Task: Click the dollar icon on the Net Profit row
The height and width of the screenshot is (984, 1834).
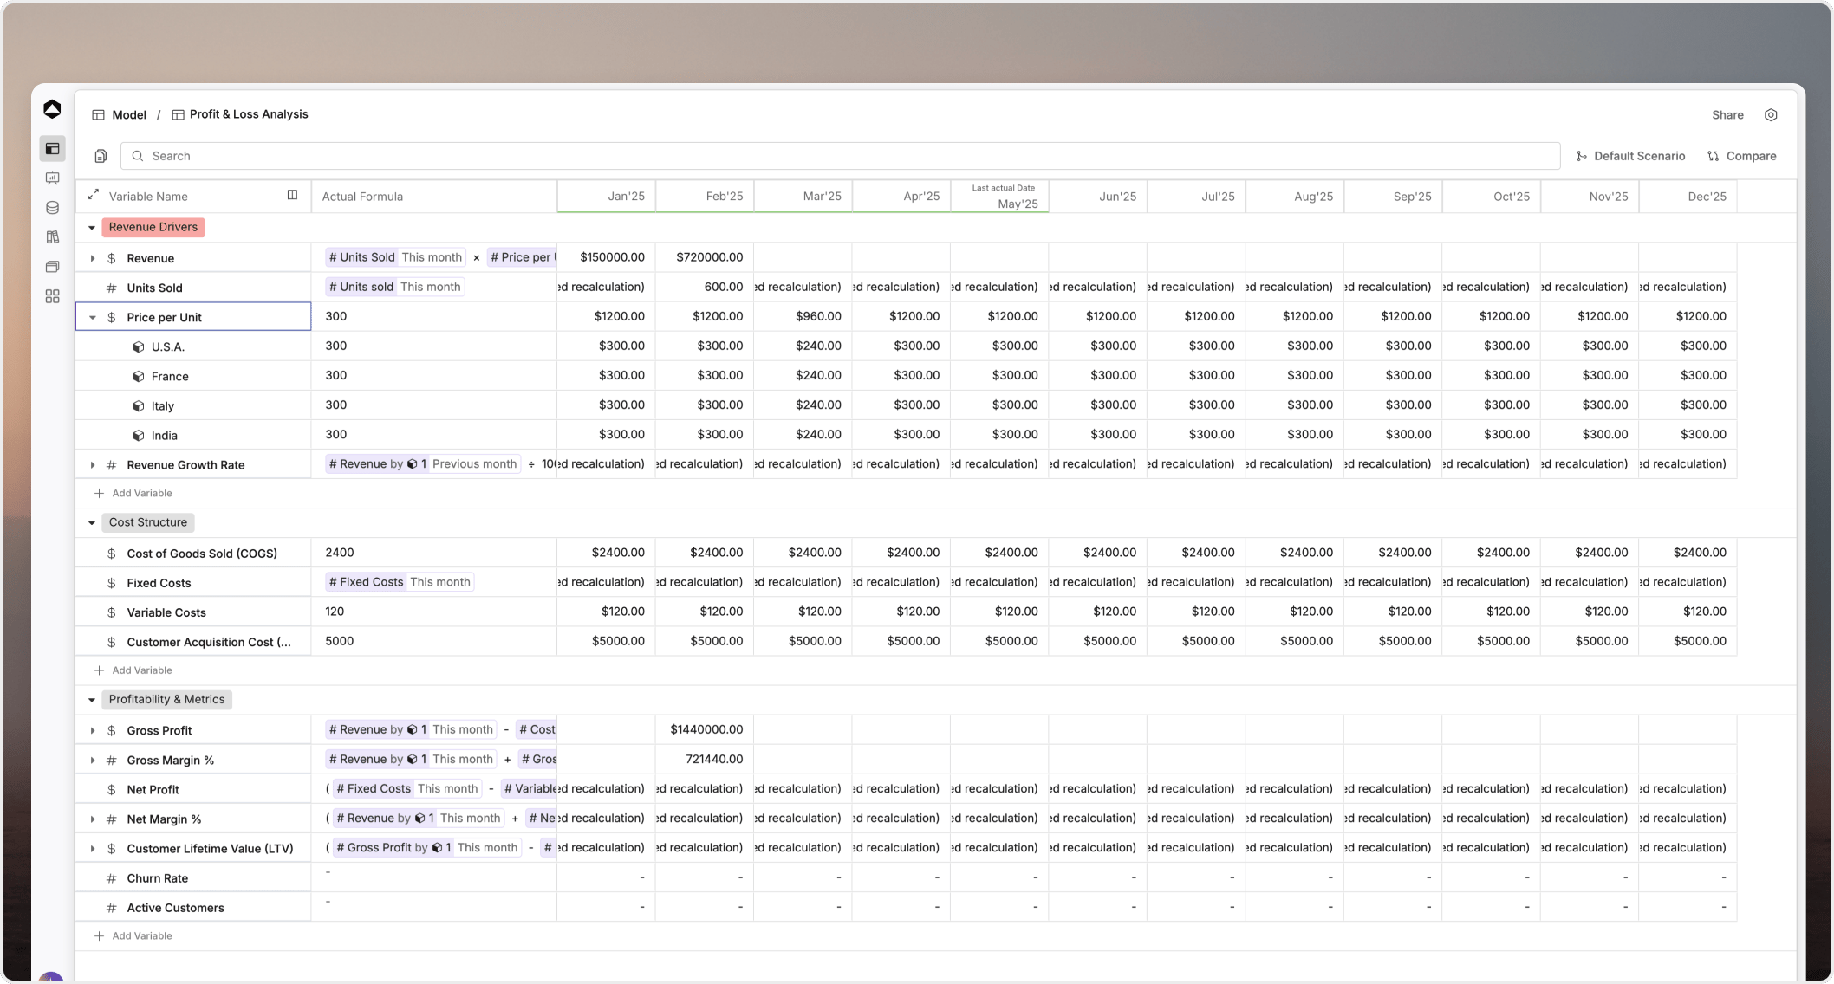Action: (112, 790)
